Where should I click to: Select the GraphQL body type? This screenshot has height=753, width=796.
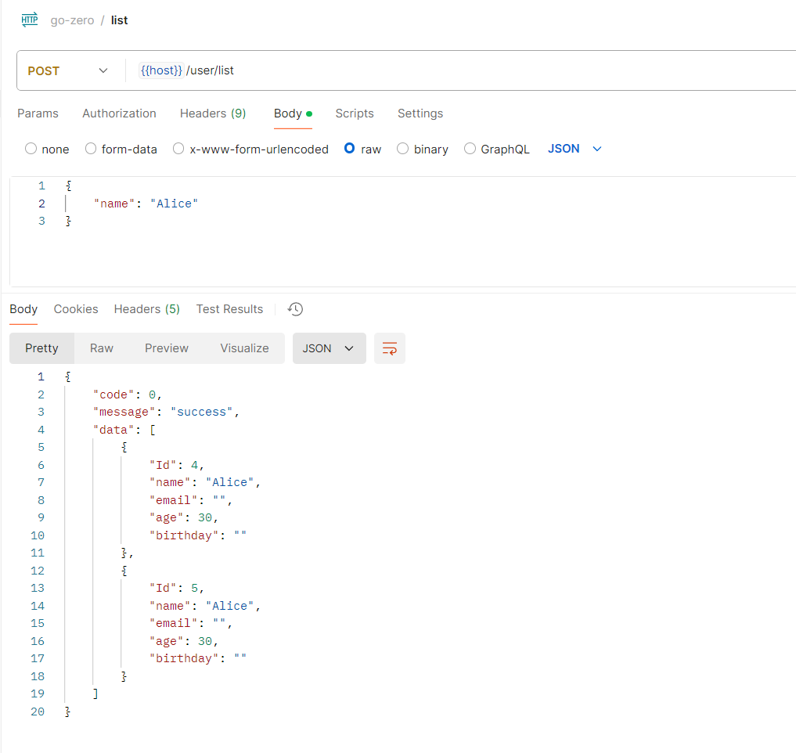(470, 149)
